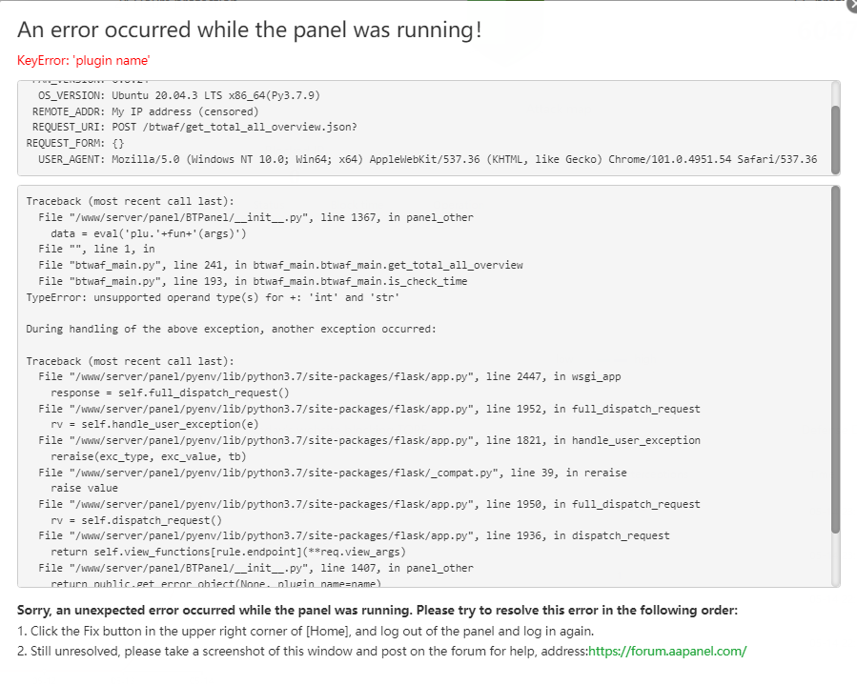Click the circular close icon at top right
Screen dimensions: 857x685
pyautogui.click(x=851, y=7)
